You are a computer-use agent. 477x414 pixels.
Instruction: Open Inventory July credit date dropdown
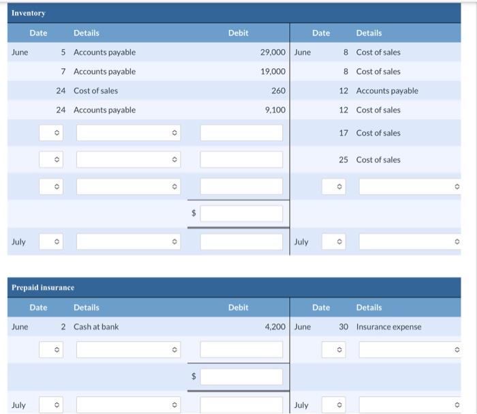coord(334,241)
